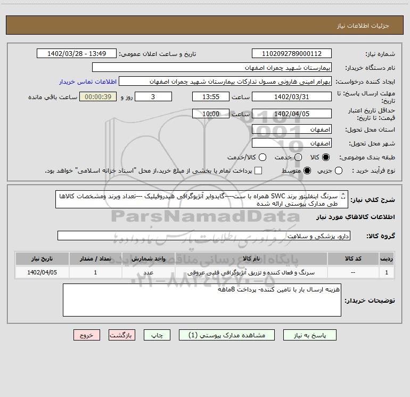The width and height of the screenshot is (410, 397).
Task: Click the quantity cell showing 1
Action: pyautogui.click(x=95, y=272)
